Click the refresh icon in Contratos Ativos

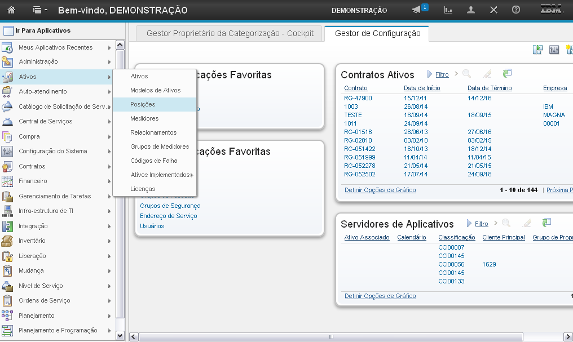pyautogui.click(x=508, y=74)
